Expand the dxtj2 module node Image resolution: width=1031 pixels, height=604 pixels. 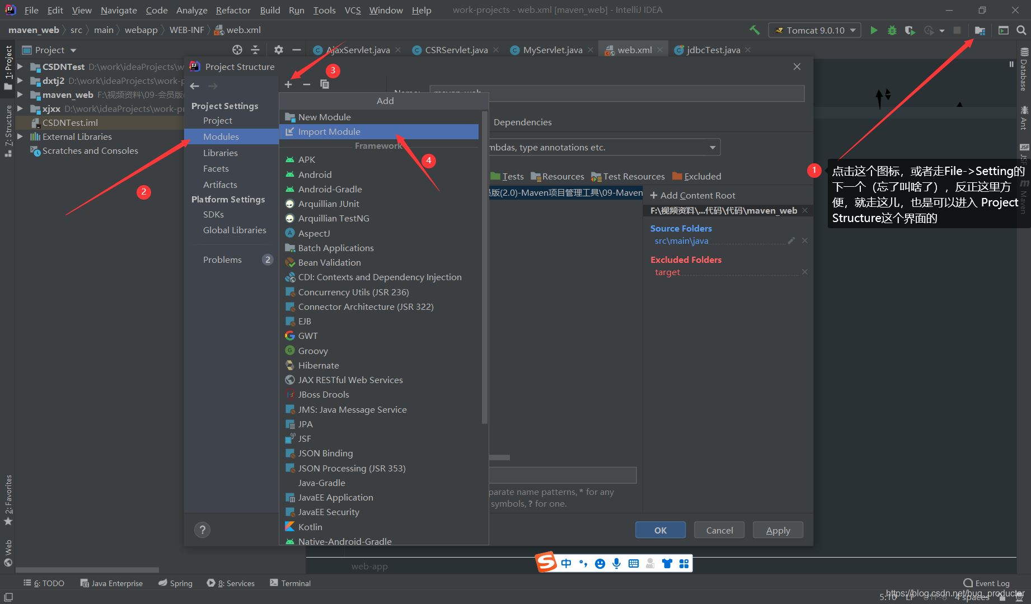pyautogui.click(x=20, y=81)
